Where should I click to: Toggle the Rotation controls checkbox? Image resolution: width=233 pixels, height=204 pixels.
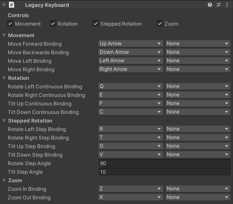[x=53, y=23]
